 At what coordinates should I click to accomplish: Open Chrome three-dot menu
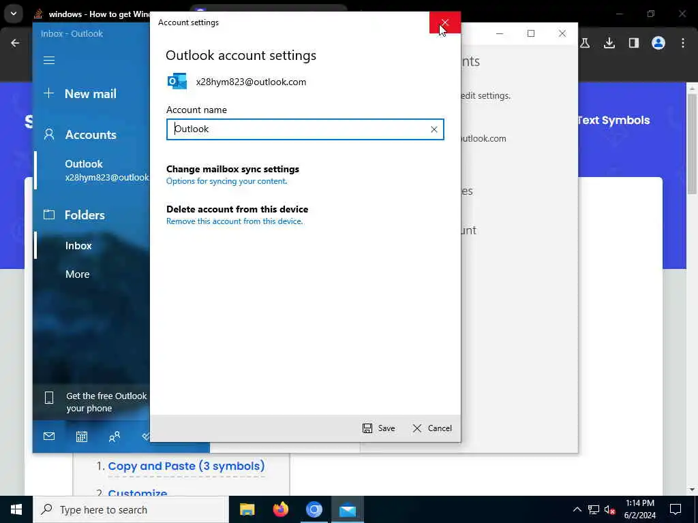(682, 43)
